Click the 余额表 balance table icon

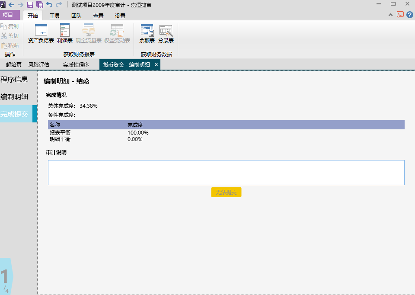coord(147,33)
